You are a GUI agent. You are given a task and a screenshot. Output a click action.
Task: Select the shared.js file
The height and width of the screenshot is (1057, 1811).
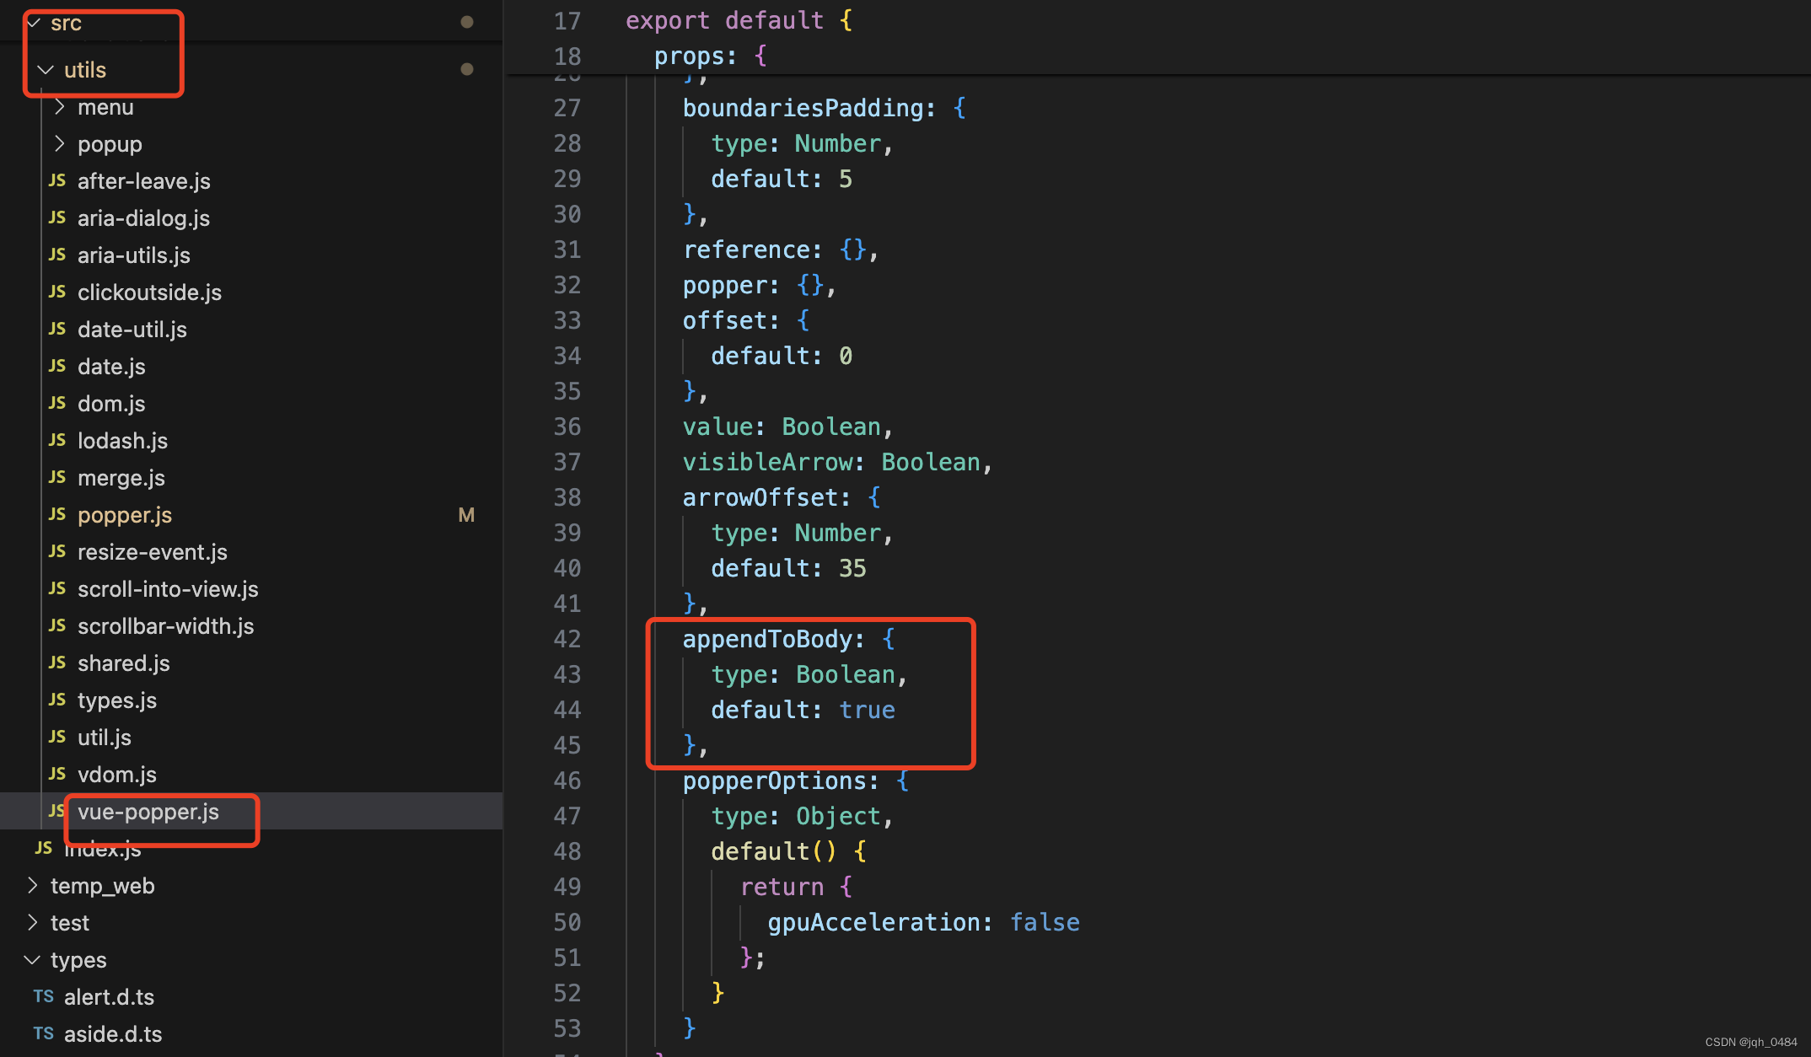coord(124,663)
